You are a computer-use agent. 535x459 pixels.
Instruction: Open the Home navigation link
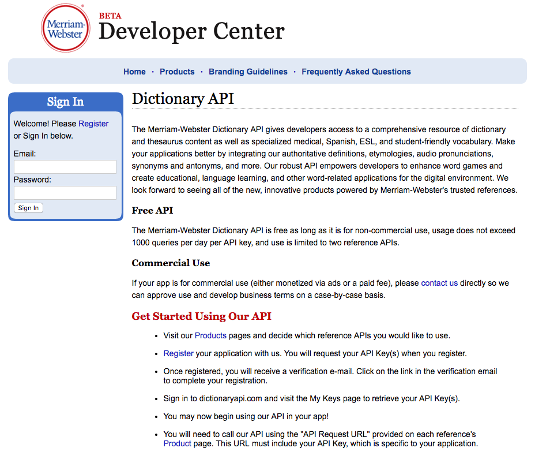(134, 72)
